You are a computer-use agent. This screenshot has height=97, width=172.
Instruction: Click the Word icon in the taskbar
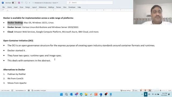click(101, 94)
